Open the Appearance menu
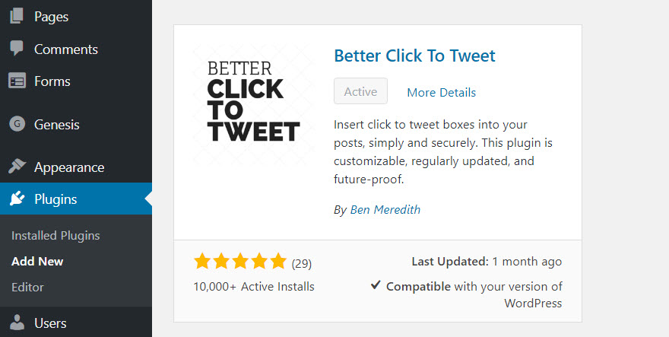 pyautogui.click(x=68, y=167)
